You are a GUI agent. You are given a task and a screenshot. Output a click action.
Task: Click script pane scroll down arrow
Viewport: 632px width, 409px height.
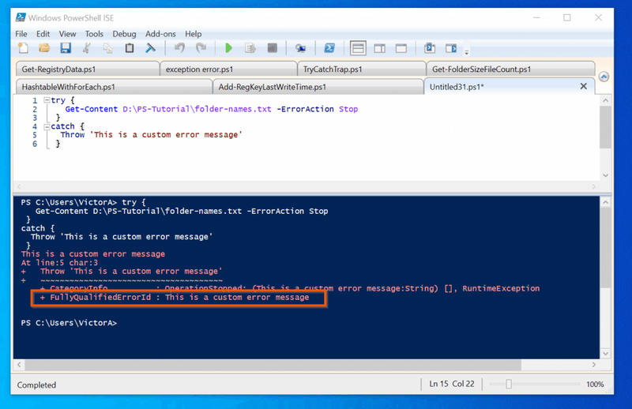605,175
